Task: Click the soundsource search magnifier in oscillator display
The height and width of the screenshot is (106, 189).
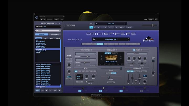Action: point(102,56)
